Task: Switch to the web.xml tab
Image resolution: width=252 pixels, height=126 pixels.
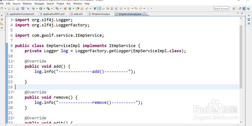Action: [x=78, y=14]
